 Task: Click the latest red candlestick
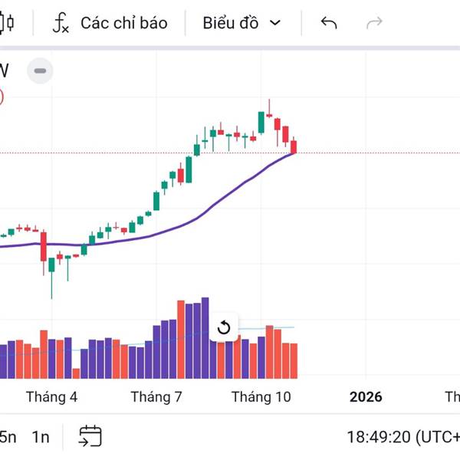pyautogui.click(x=294, y=146)
